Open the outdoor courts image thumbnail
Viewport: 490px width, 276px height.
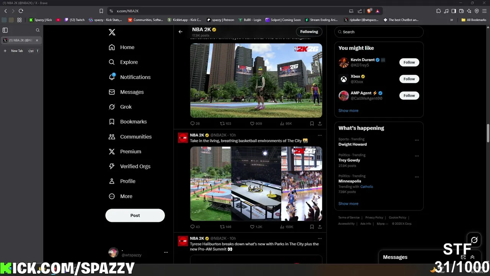[x=211, y=184]
